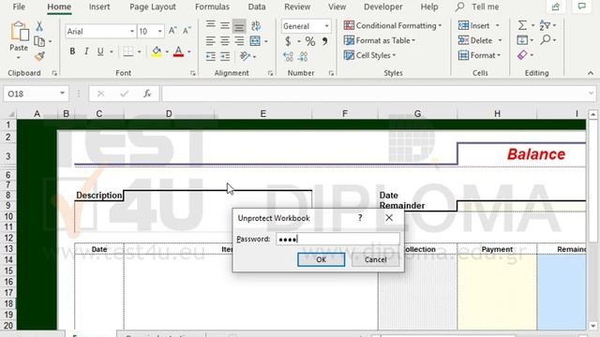
Task: Click Increase Decimal icon
Action: [288, 56]
